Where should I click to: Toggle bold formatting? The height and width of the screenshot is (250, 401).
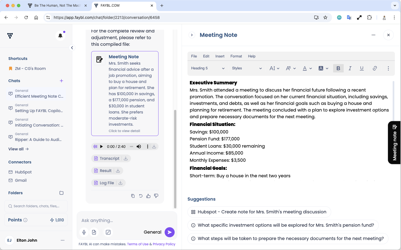point(338,68)
